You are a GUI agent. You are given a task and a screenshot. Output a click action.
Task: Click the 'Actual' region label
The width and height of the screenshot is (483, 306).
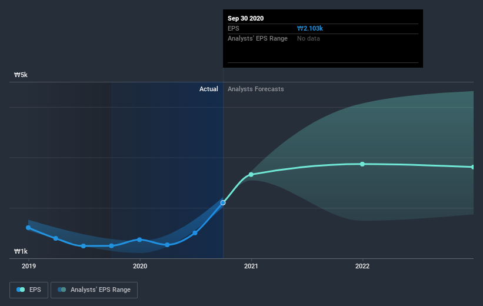pos(208,89)
